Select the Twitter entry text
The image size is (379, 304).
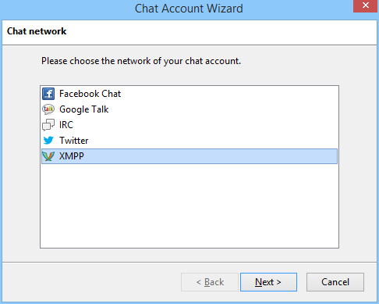pyautogui.click(x=74, y=141)
